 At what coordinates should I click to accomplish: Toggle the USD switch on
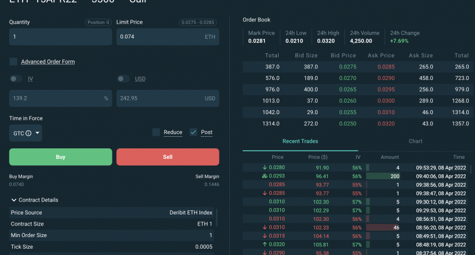(123, 79)
